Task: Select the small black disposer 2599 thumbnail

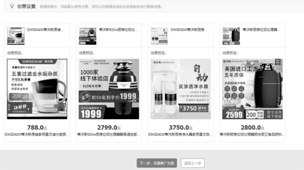Action: pyautogui.click(x=231, y=36)
